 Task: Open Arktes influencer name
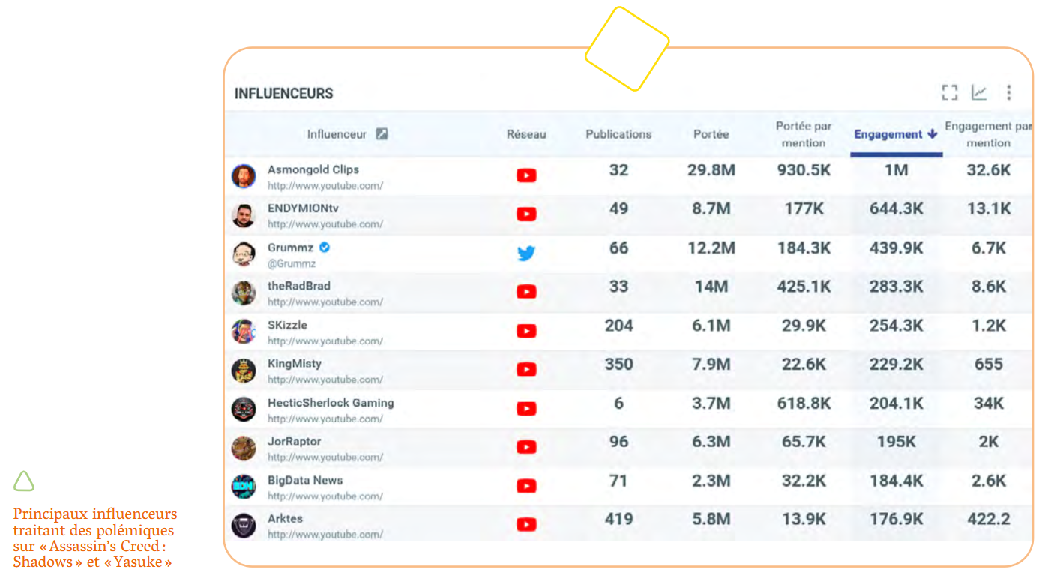pos(285,519)
